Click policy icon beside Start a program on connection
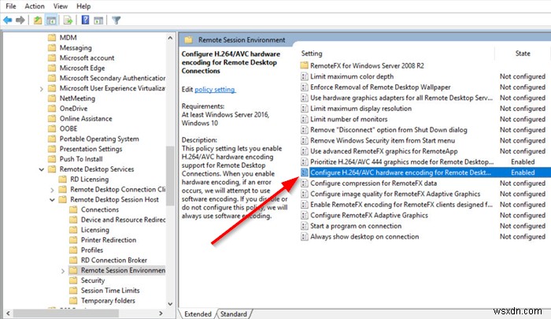The width and height of the screenshot is (551, 319). [x=305, y=226]
